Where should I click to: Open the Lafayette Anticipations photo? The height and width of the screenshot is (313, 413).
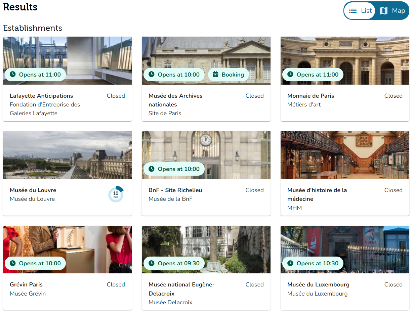coord(67,60)
